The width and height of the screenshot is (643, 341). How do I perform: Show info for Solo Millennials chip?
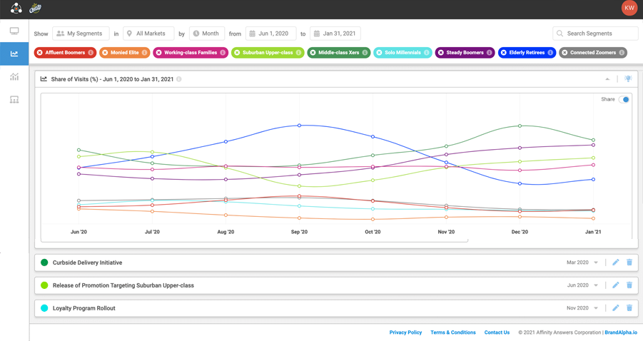coord(427,53)
